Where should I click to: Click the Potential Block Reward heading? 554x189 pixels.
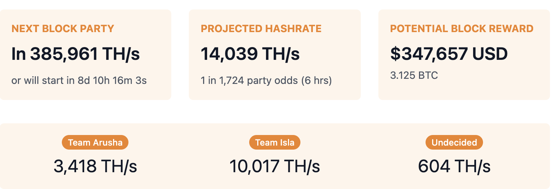pyautogui.click(x=462, y=29)
